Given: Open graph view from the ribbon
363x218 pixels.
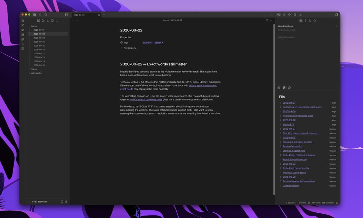Looking at the screenshot, I should 23,25.
